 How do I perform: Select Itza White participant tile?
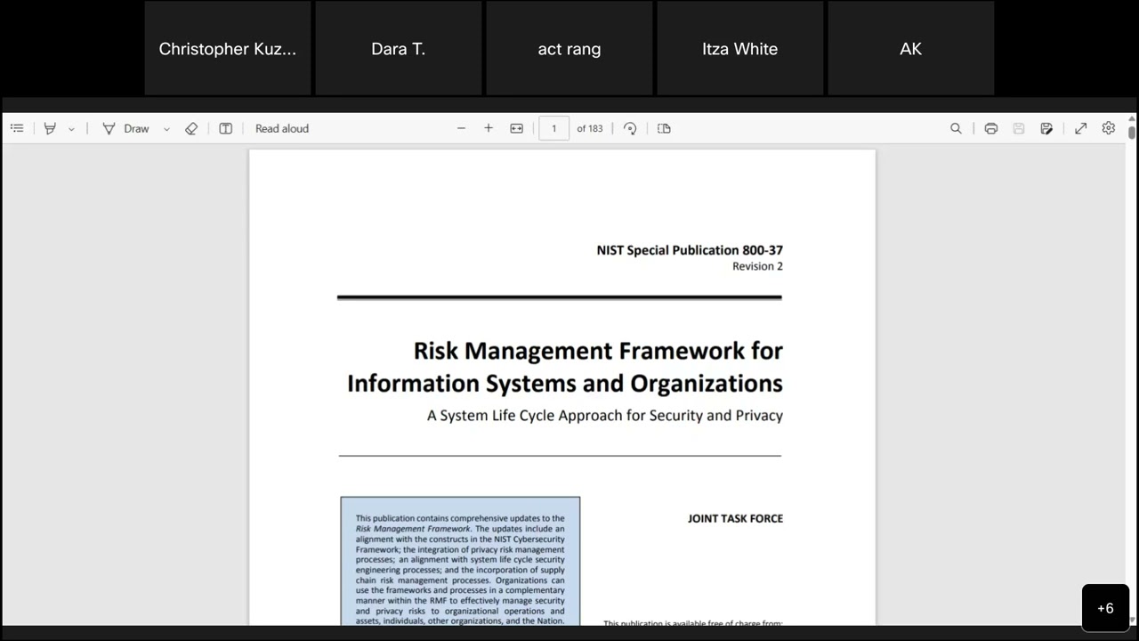click(740, 48)
